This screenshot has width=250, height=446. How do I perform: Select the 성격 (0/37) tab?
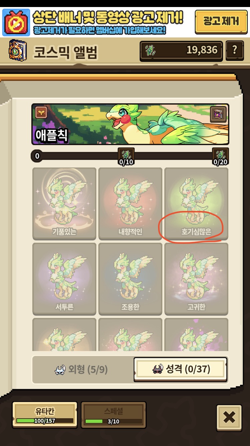[181, 369]
